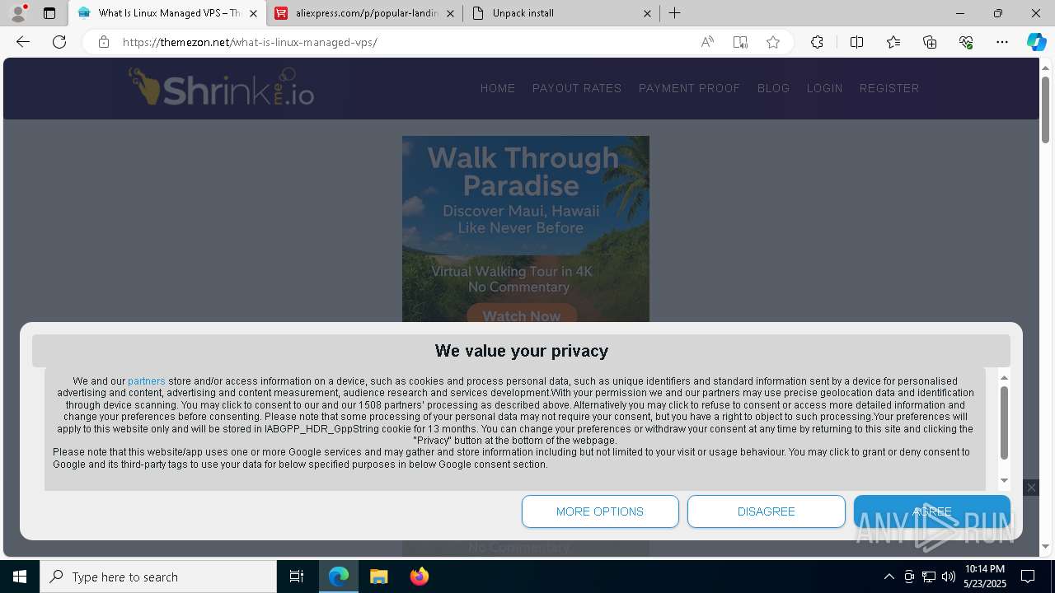Open LOGIN page
Viewport: 1055px width, 593px height.
click(x=825, y=88)
